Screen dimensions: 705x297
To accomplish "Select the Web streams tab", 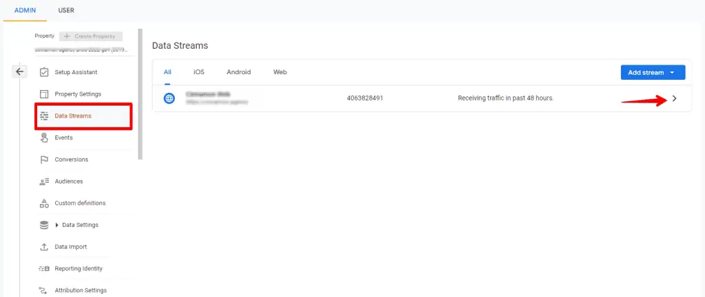I will click(280, 71).
